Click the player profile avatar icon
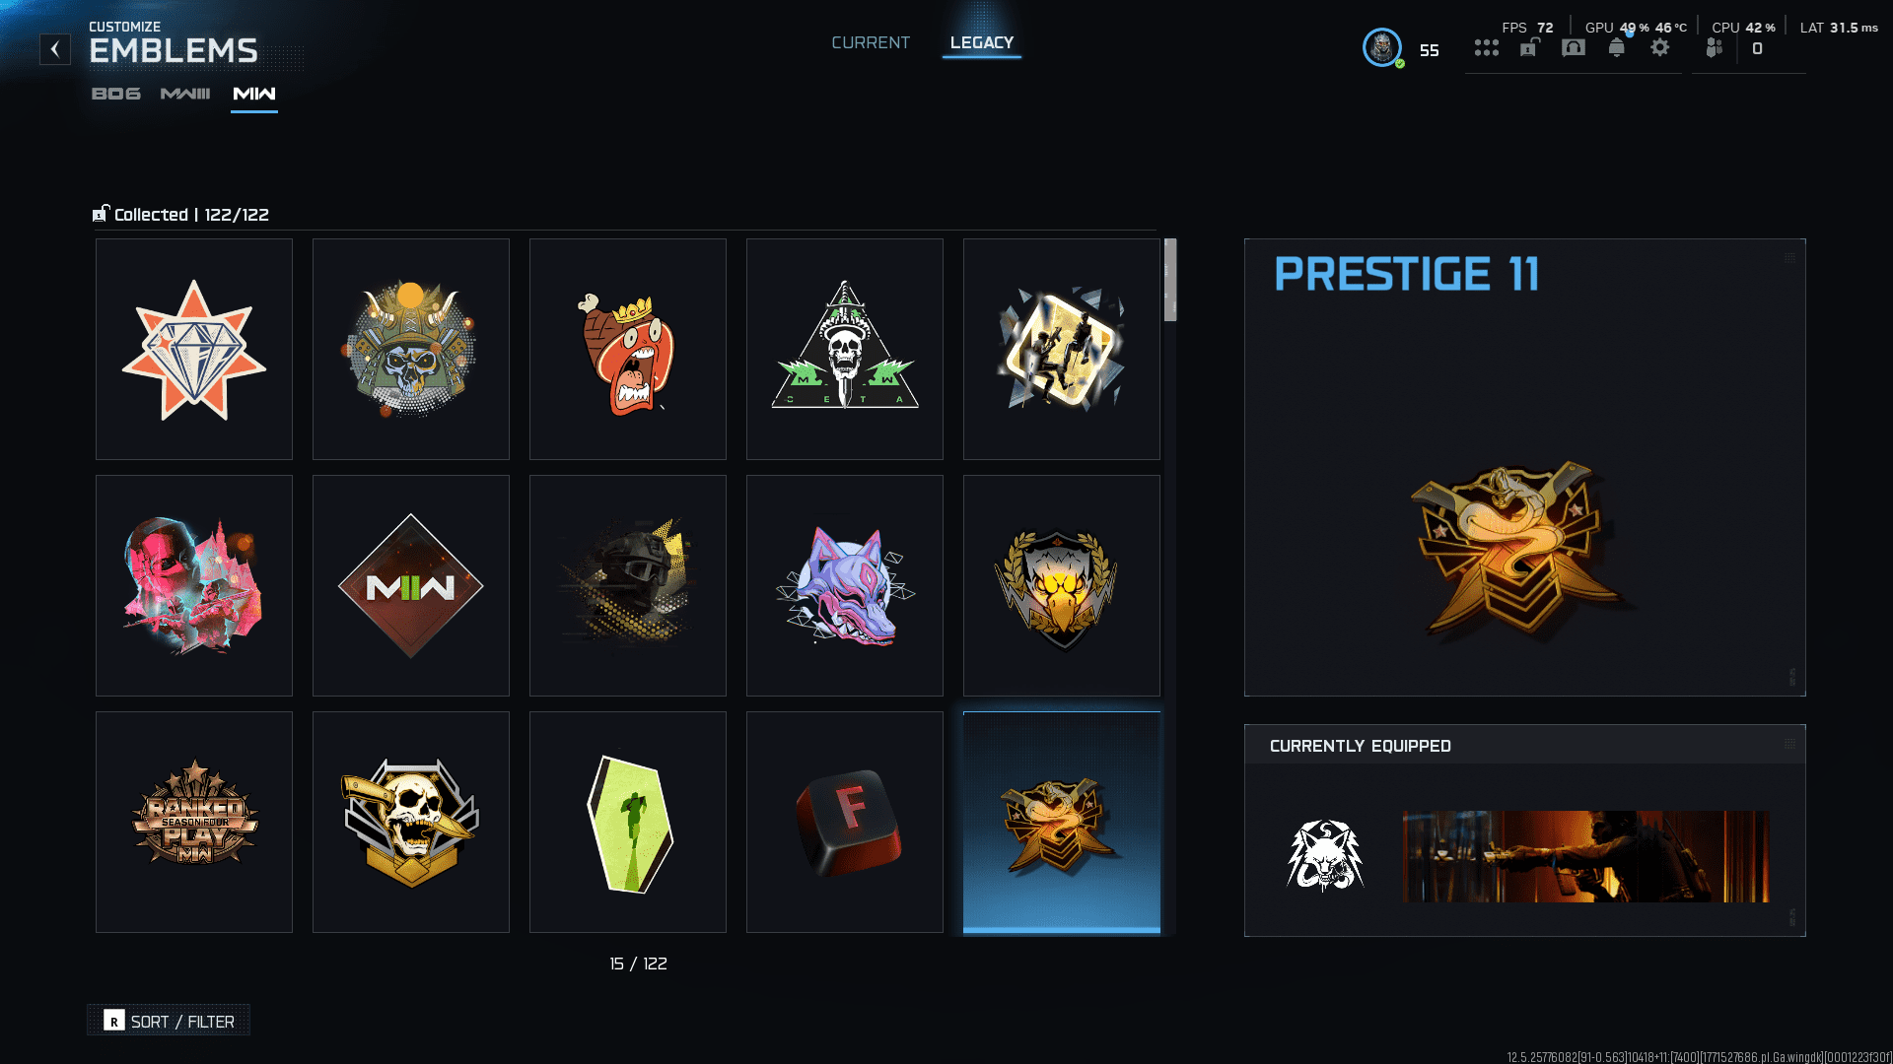The width and height of the screenshot is (1893, 1064). click(1382, 47)
